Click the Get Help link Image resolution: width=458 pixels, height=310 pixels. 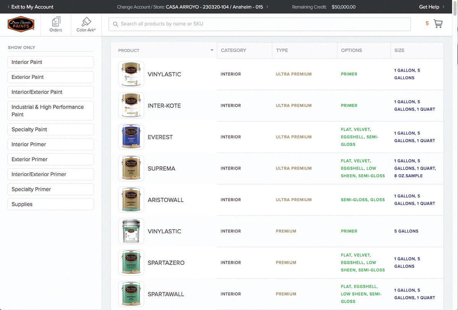coord(429,7)
